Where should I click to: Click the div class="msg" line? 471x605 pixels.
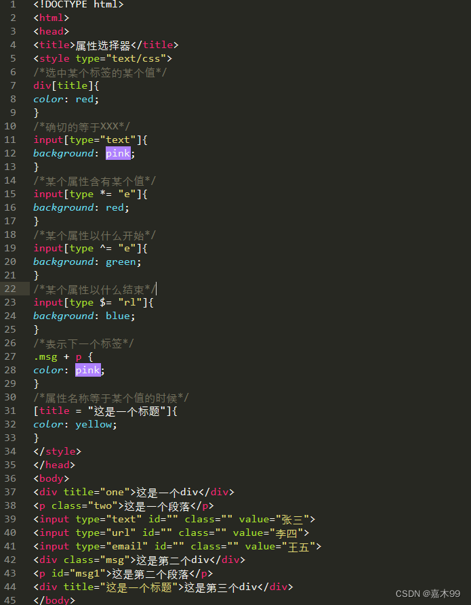[x=140, y=560]
